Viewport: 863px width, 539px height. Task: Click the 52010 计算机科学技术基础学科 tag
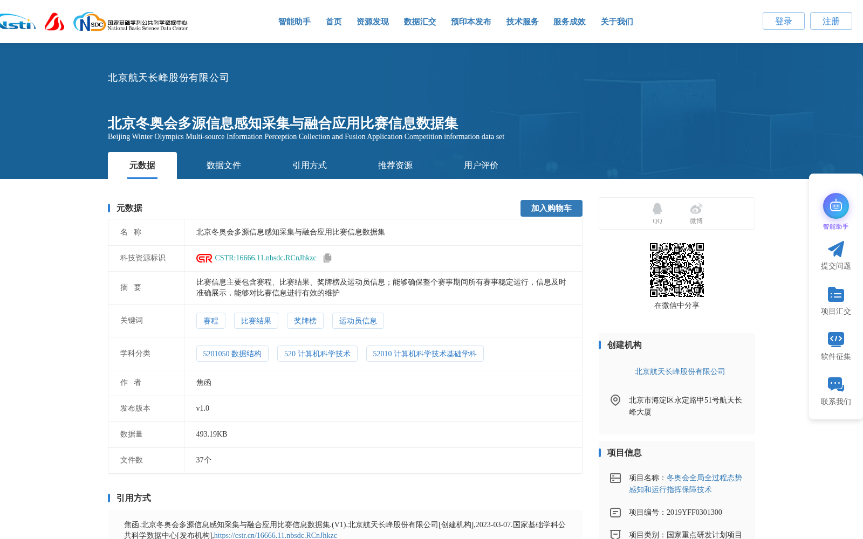(x=425, y=354)
